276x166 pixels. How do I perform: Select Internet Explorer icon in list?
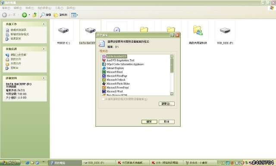pyautogui.click(x=104, y=68)
